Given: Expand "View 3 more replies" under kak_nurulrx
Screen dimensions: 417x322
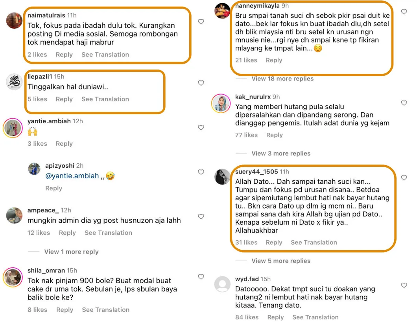Looking at the screenshot, I should (x=281, y=153).
